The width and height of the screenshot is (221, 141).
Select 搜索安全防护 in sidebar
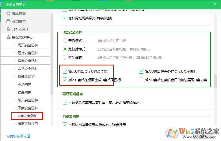[28, 61]
